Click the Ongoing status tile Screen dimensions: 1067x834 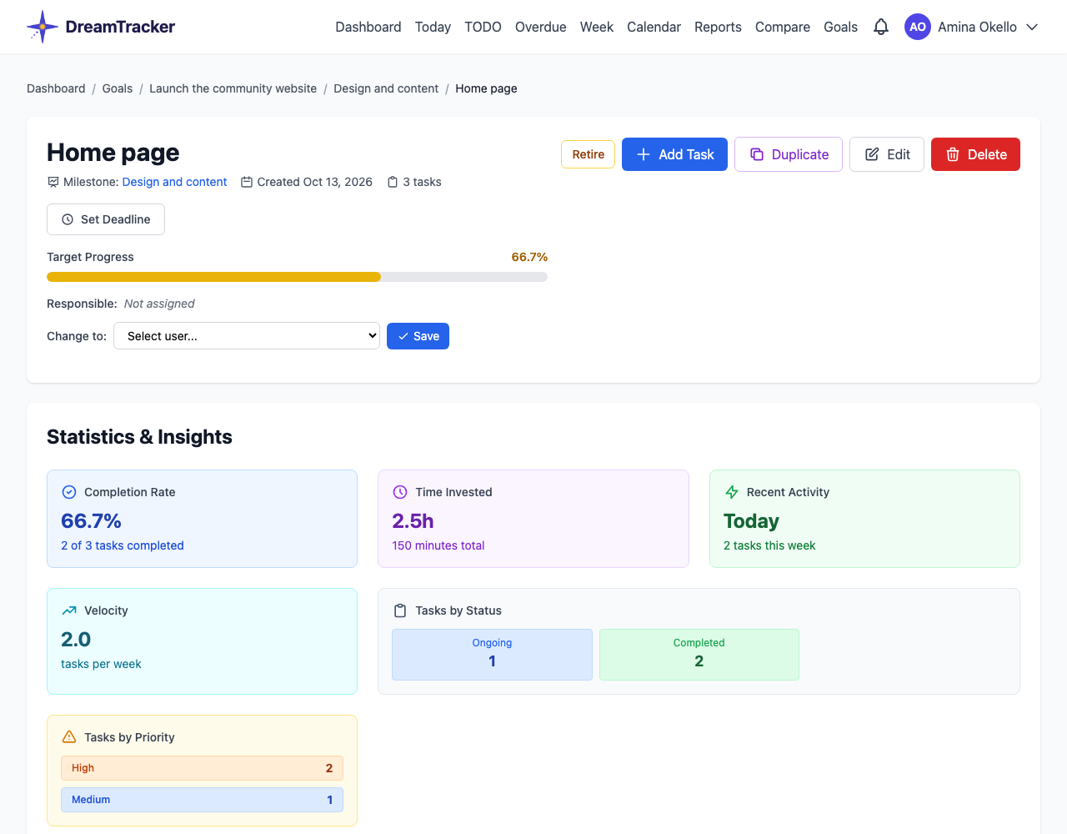[492, 655]
